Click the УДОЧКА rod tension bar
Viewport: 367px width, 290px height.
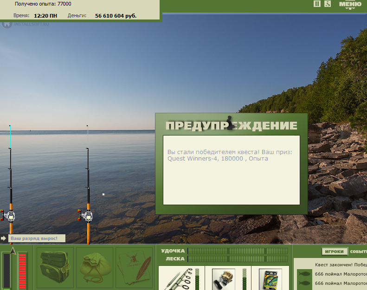point(238,251)
